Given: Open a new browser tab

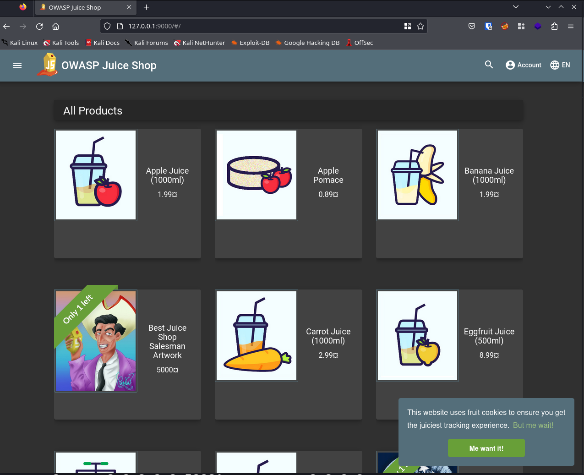Looking at the screenshot, I should (147, 7).
